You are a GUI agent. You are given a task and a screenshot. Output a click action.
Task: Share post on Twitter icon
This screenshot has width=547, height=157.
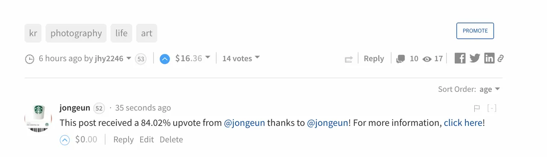[475, 58]
